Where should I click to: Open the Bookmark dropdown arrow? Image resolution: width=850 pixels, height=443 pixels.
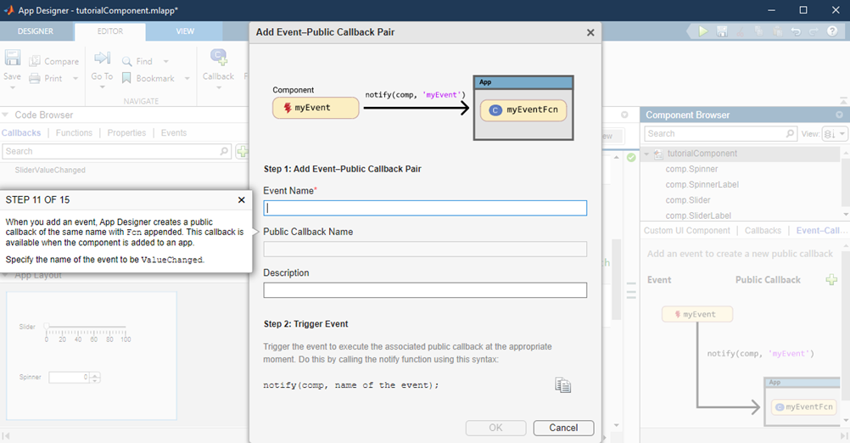click(187, 78)
